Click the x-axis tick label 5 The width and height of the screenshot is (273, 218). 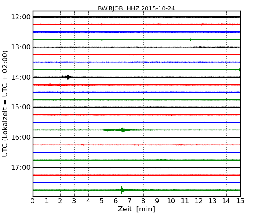click(102, 201)
